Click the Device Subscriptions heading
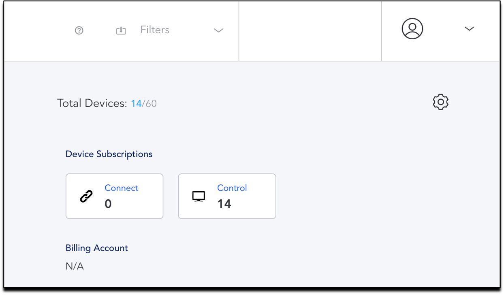Viewport: 504px width, 295px height. click(109, 154)
